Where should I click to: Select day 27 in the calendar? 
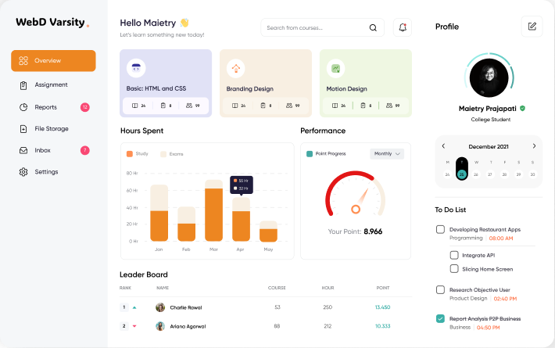pyautogui.click(x=490, y=174)
